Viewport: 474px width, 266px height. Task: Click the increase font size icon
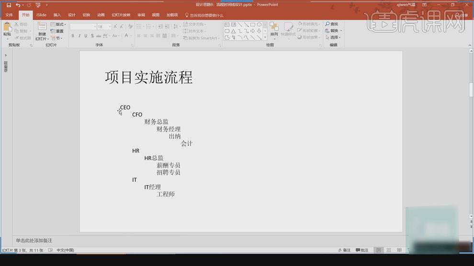tap(115, 27)
